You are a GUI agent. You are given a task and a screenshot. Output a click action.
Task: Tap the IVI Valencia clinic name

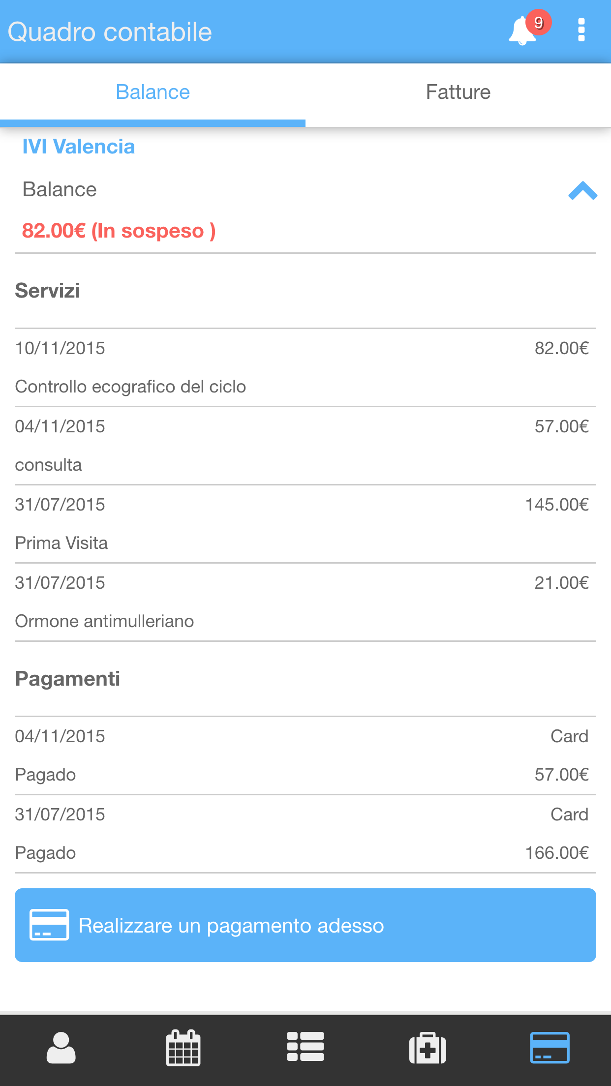pyautogui.click(x=79, y=147)
